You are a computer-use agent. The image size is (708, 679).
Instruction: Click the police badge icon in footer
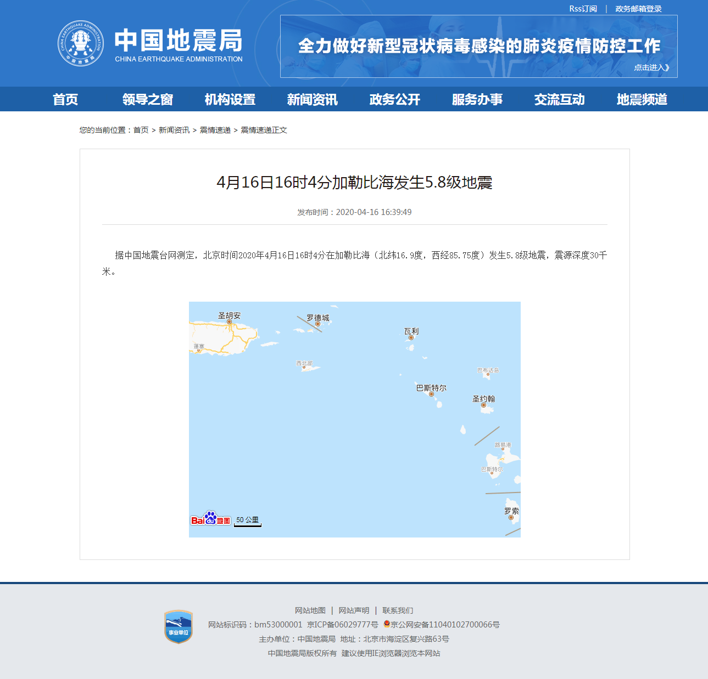(387, 624)
